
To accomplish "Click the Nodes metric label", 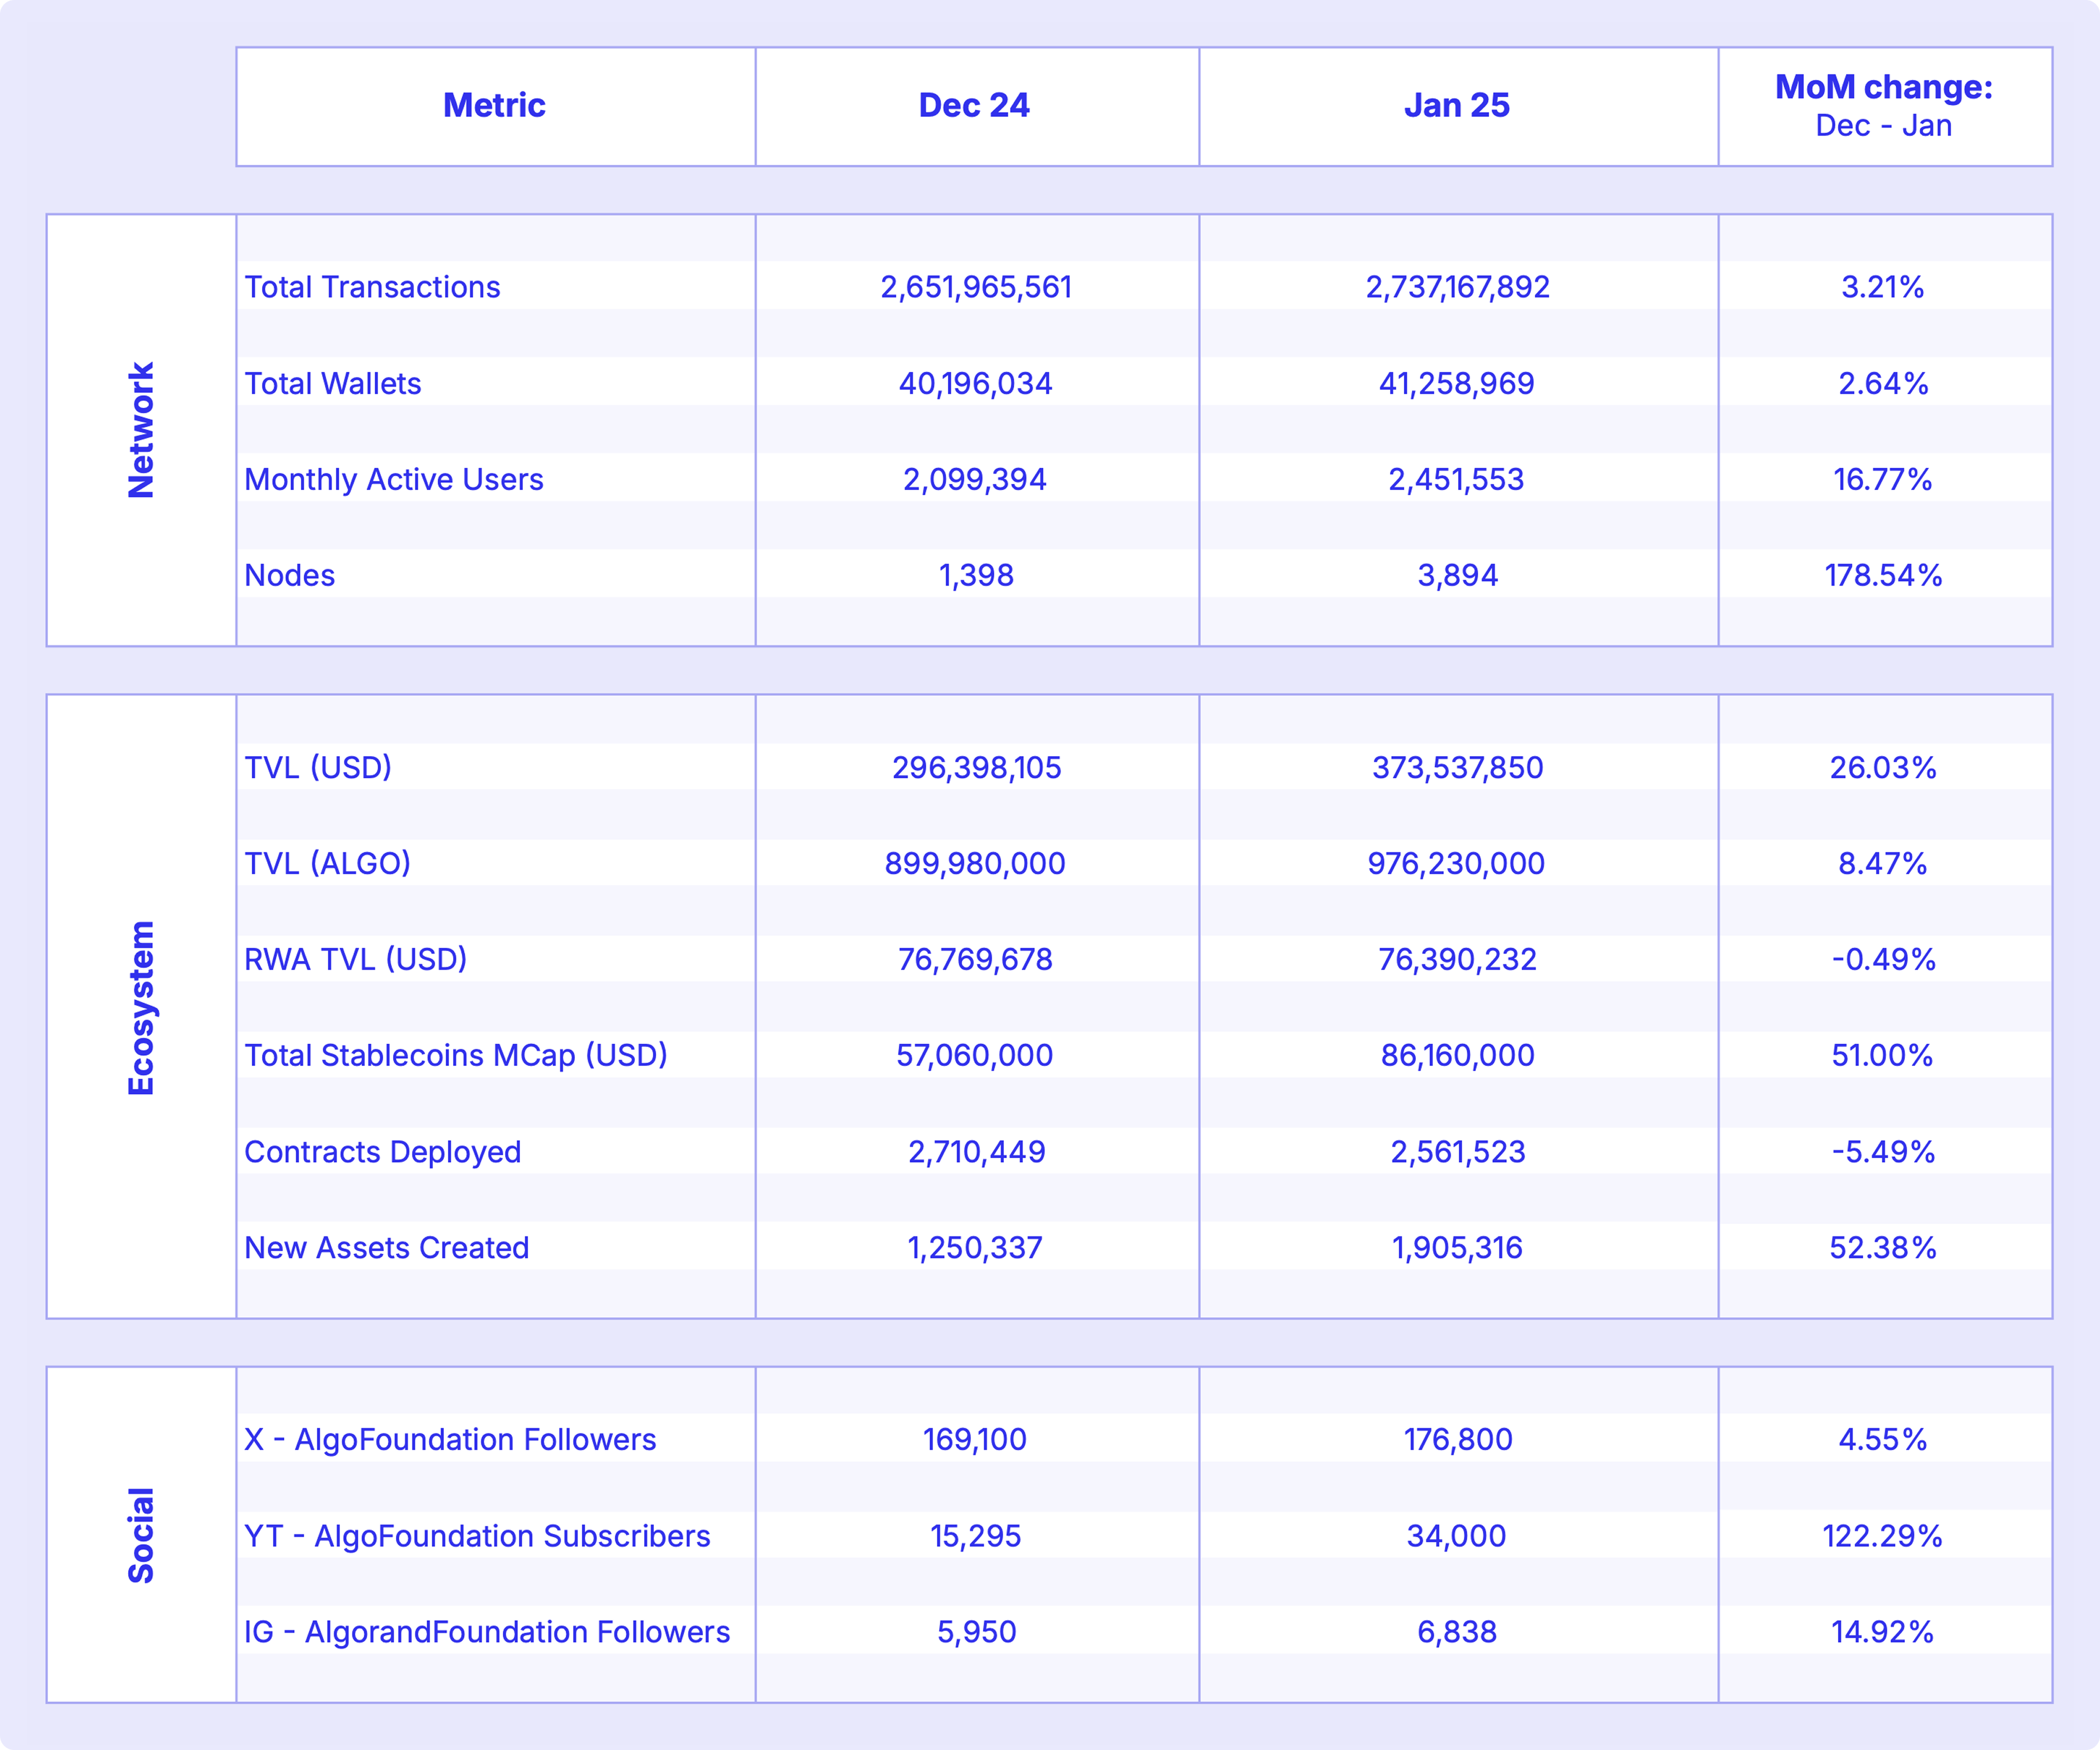I will (290, 575).
